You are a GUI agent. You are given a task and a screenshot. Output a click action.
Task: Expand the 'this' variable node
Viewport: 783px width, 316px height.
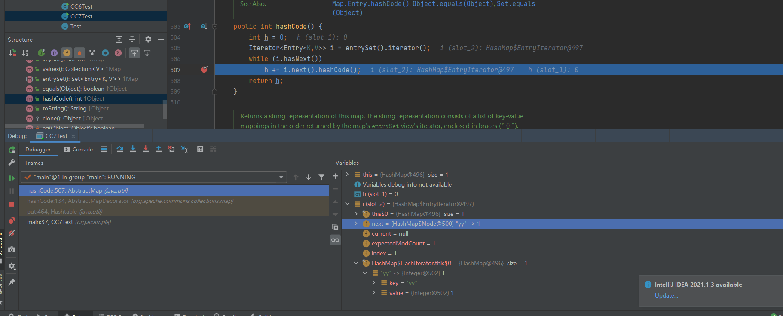click(347, 175)
